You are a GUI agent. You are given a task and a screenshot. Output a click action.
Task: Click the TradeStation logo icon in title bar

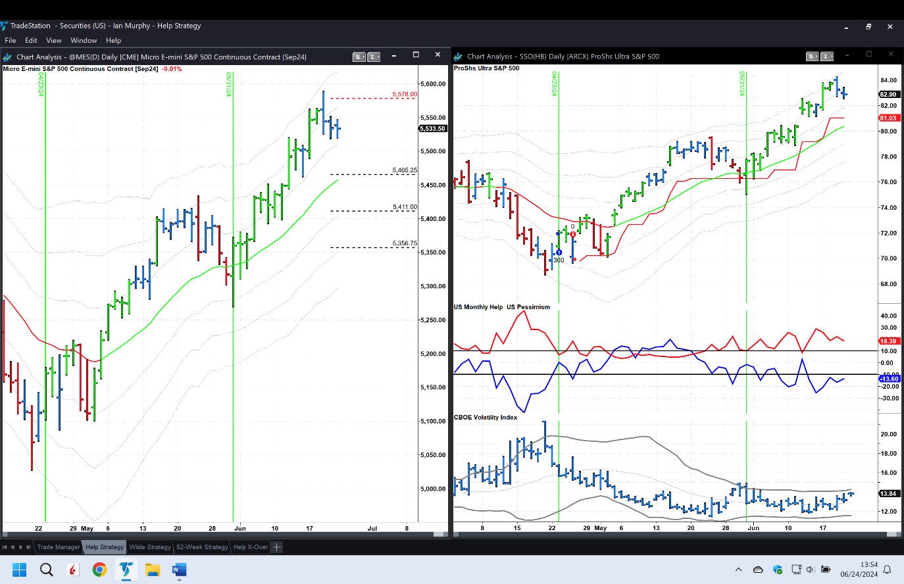point(3,26)
